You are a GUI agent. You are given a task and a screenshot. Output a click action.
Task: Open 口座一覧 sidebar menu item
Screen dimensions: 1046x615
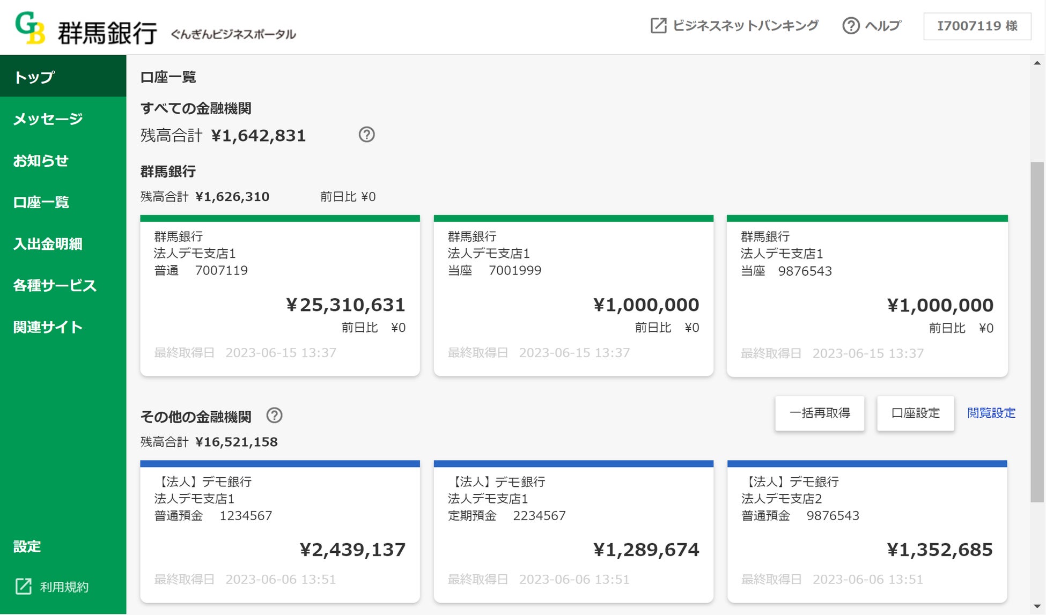(41, 202)
